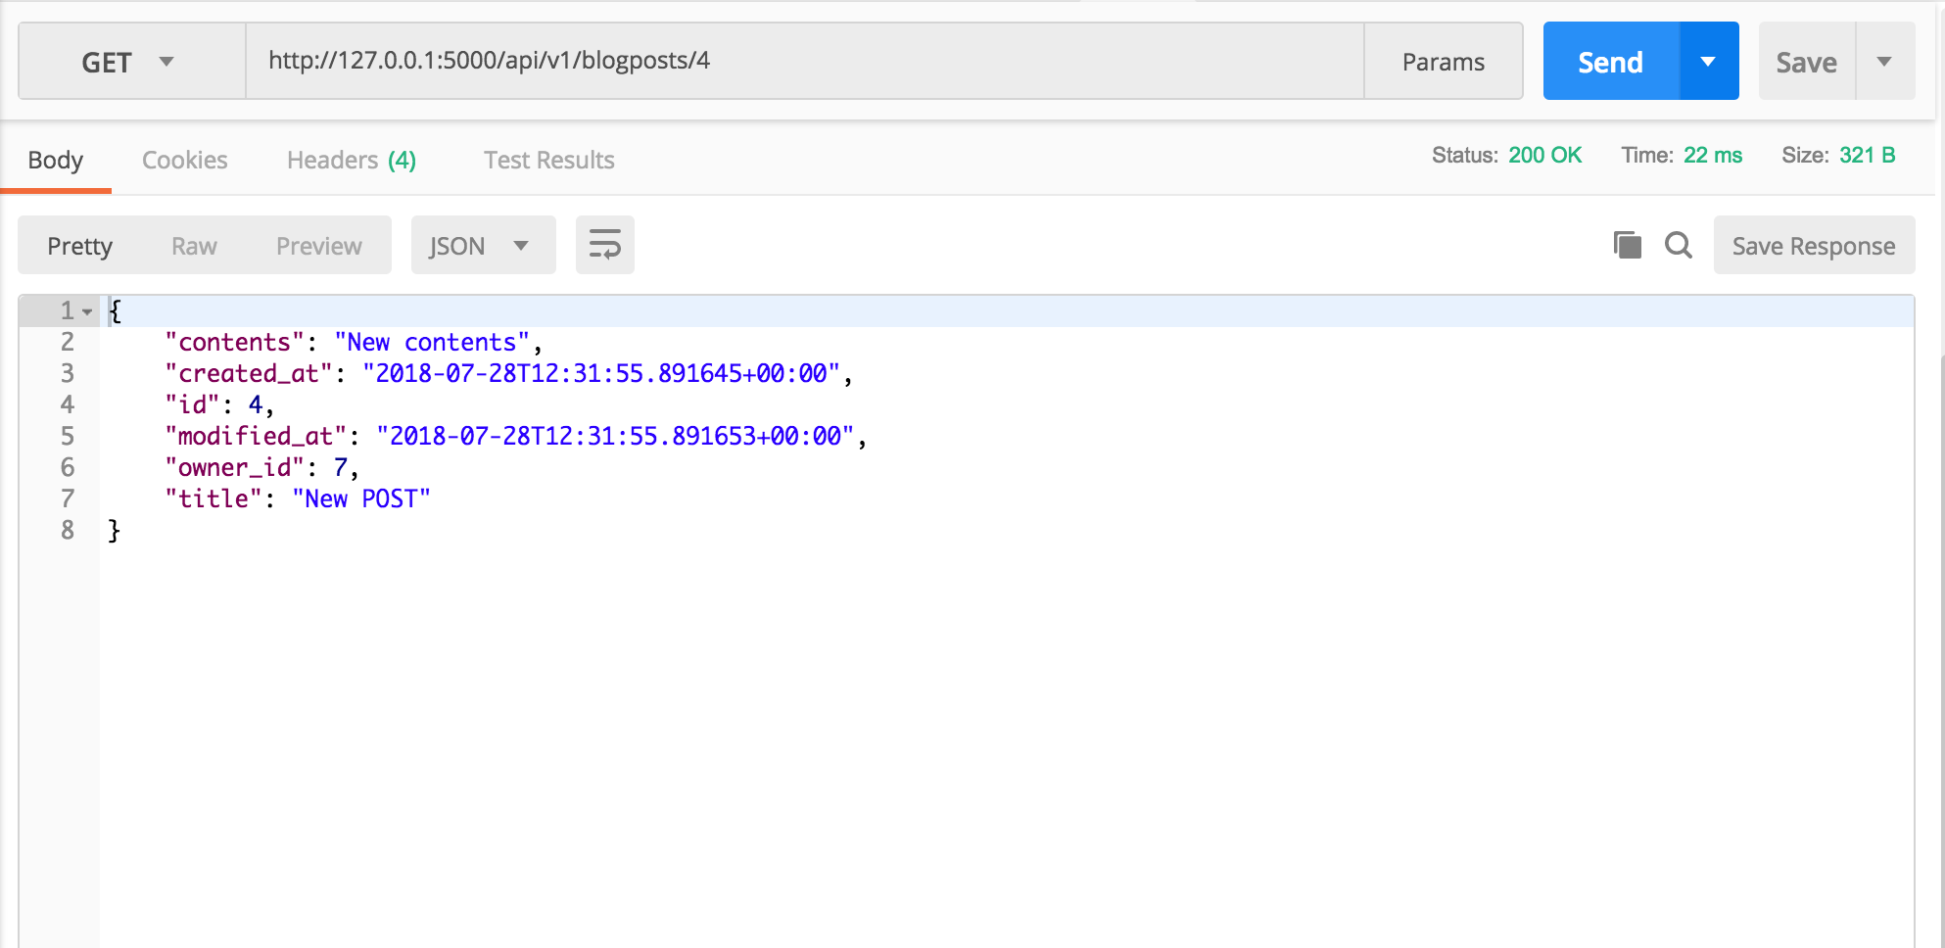Click the Save Response button
1945x948 pixels.
point(1813,246)
